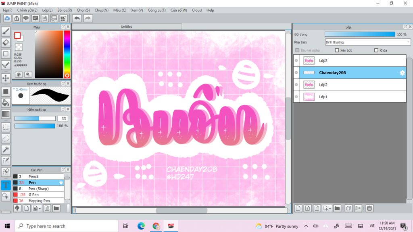Select the G Pen brush
The width and height of the screenshot is (413, 232).
[38, 195]
